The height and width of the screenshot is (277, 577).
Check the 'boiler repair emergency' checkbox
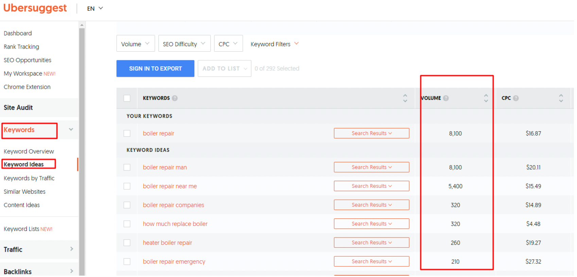tap(127, 262)
